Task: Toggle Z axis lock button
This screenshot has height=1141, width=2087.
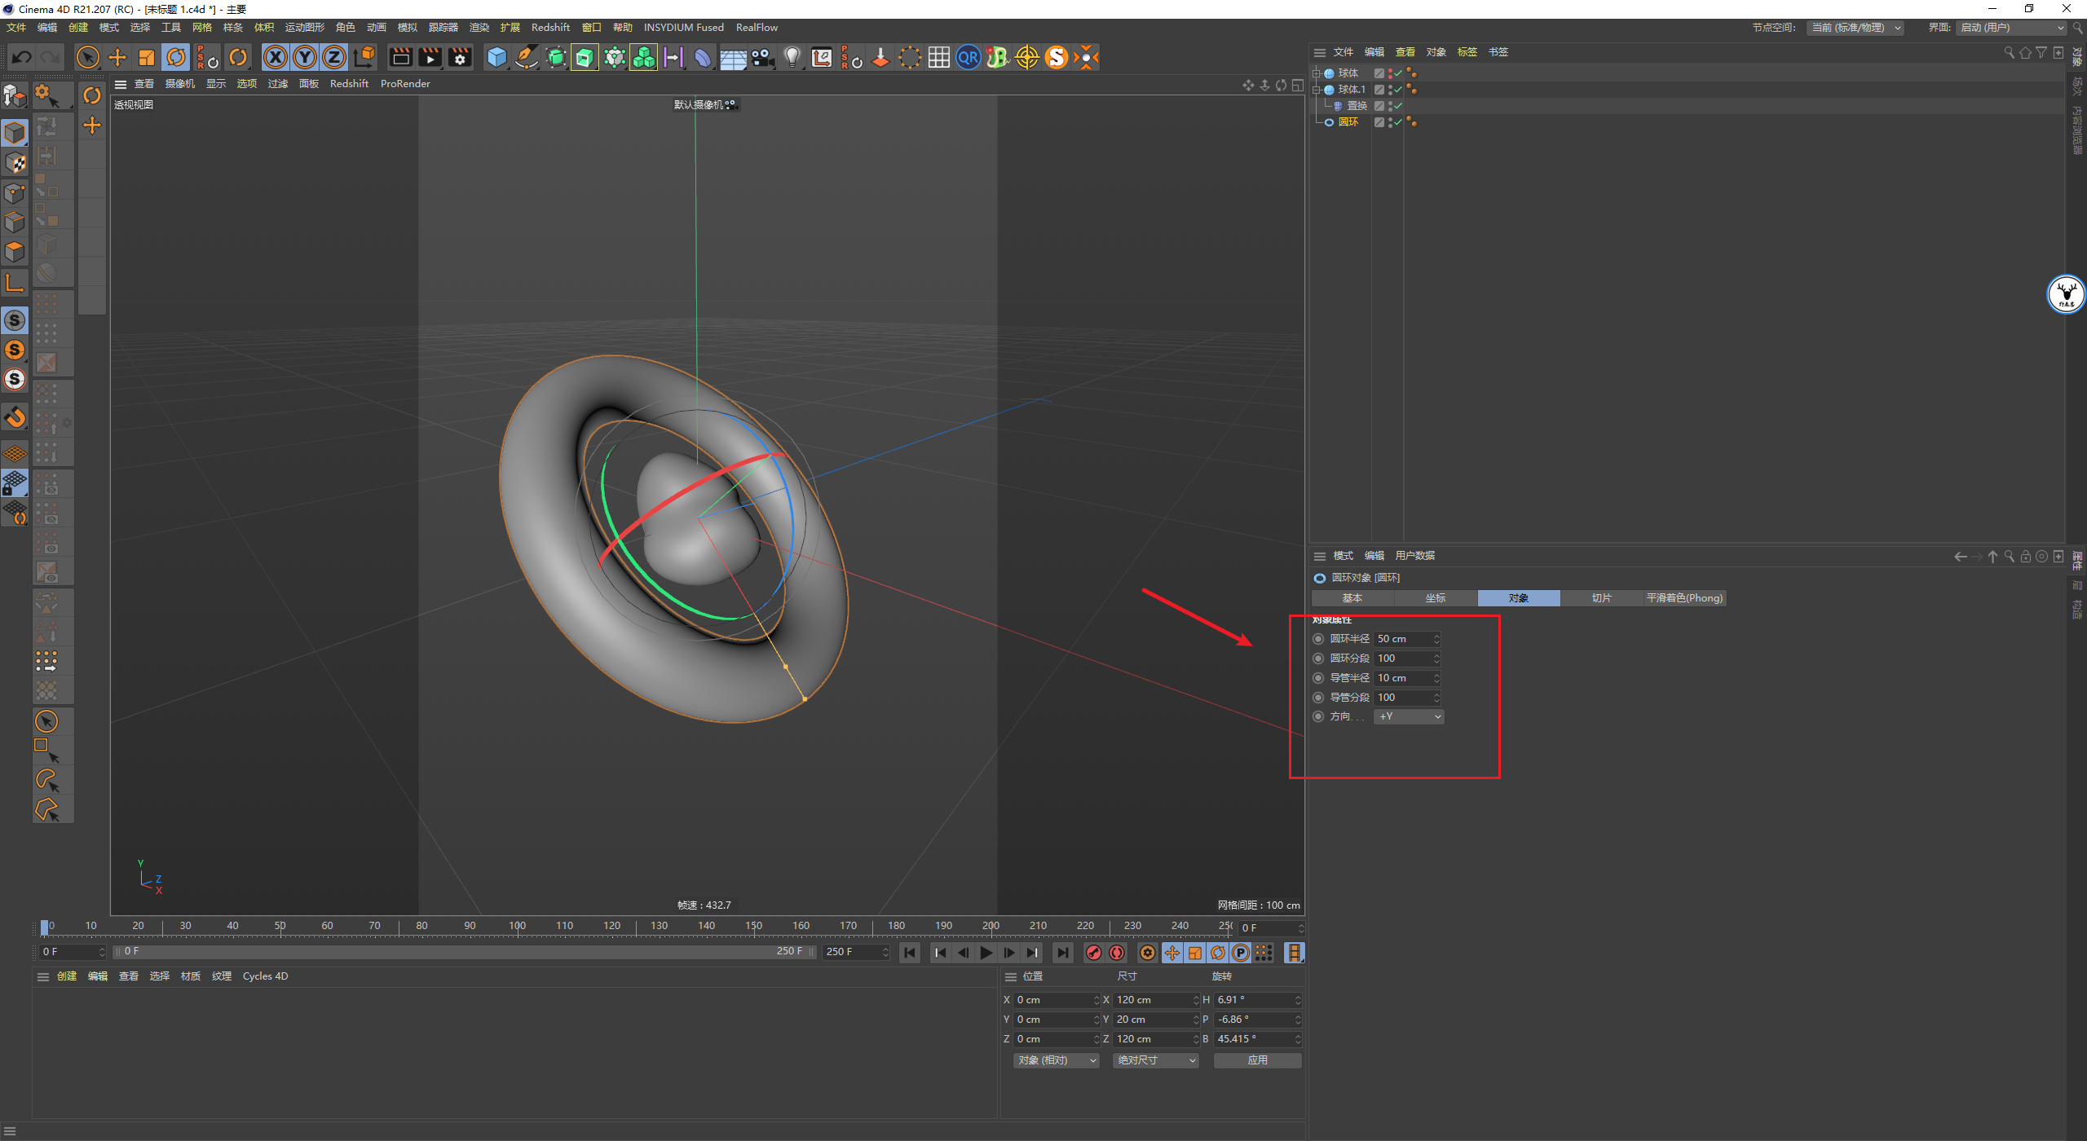Action: (334, 57)
